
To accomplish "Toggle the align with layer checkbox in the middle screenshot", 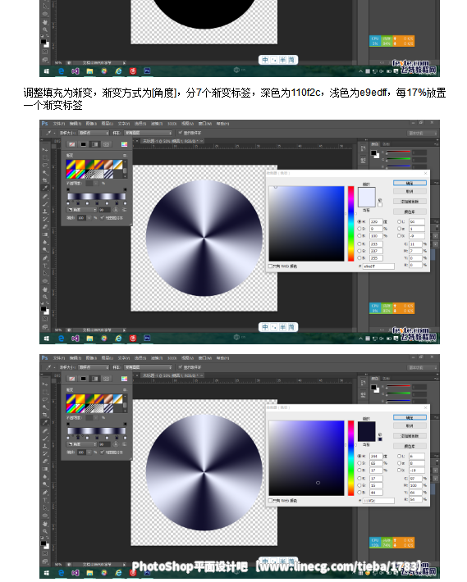I will tap(102, 217).
